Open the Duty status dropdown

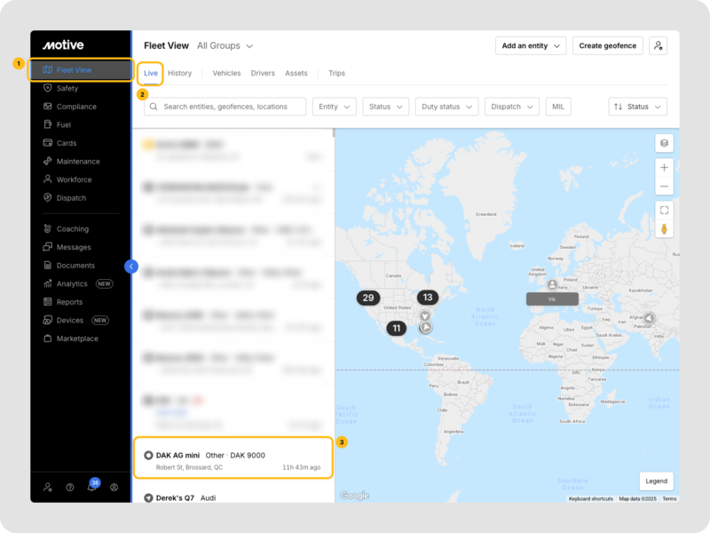coord(446,107)
